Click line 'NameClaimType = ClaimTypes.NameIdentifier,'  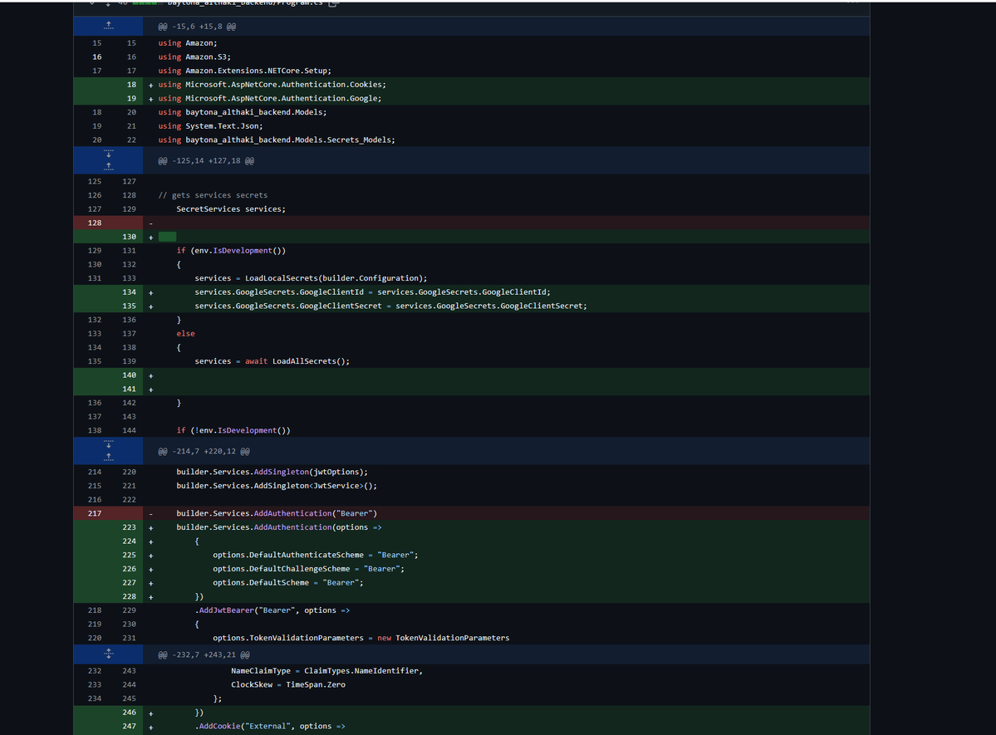[x=327, y=671]
